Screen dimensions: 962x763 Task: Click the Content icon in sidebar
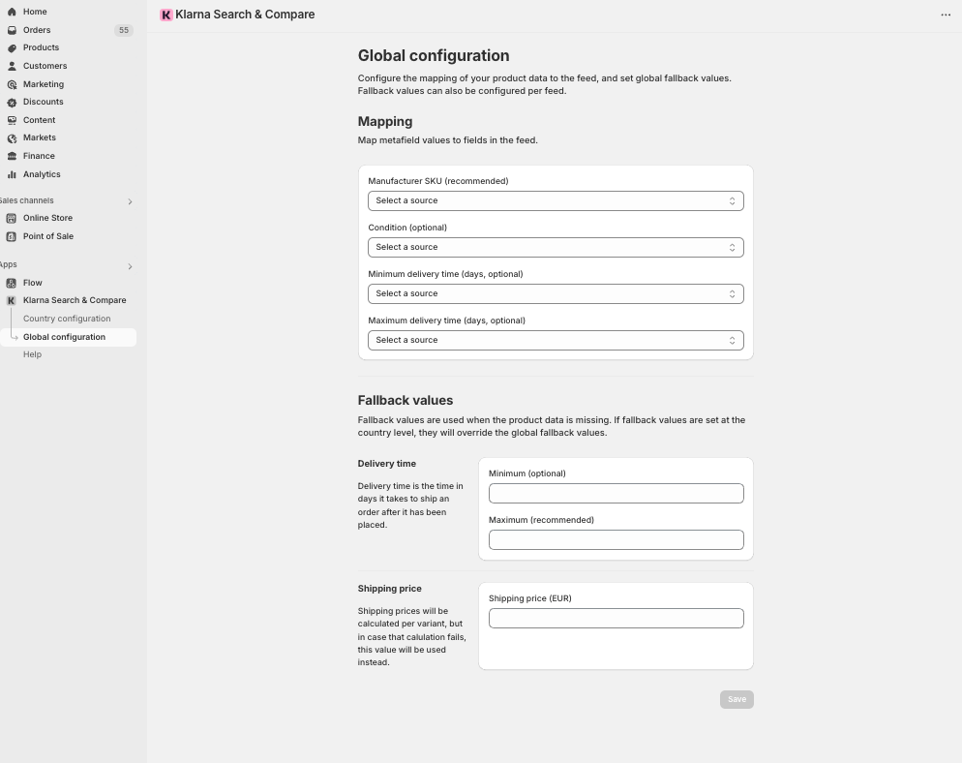click(12, 120)
